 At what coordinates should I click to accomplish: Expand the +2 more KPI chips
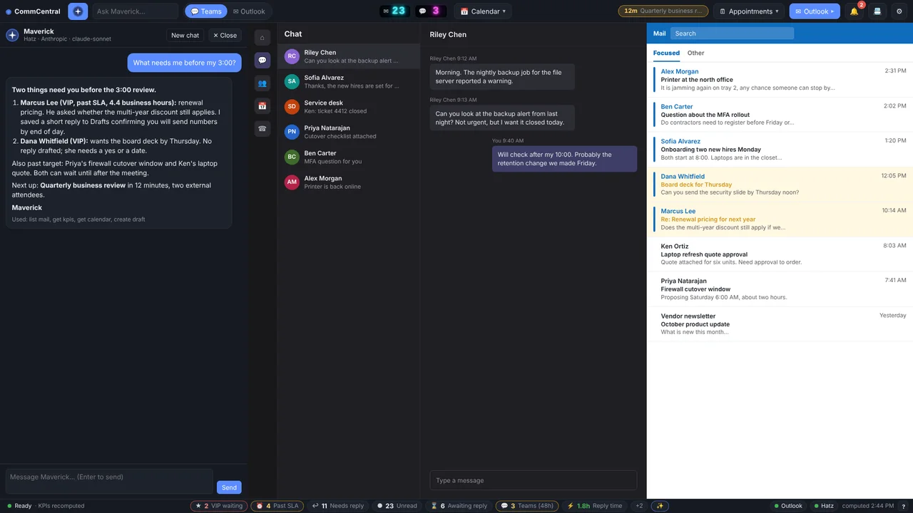point(639,506)
